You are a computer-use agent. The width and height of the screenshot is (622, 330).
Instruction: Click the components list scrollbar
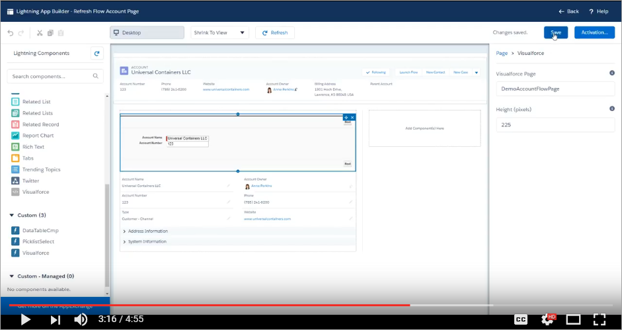pyautogui.click(x=106, y=235)
